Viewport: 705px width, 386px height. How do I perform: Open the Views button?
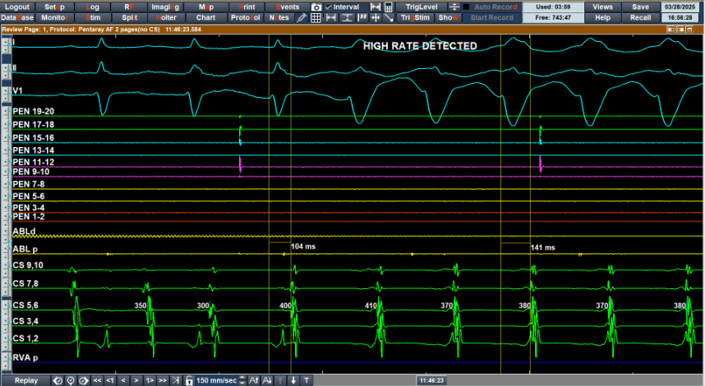pos(602,7)
